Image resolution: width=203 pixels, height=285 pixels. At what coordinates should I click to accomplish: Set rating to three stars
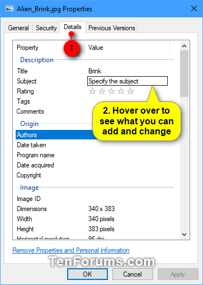pyautogui.click(x=111, y=91)
